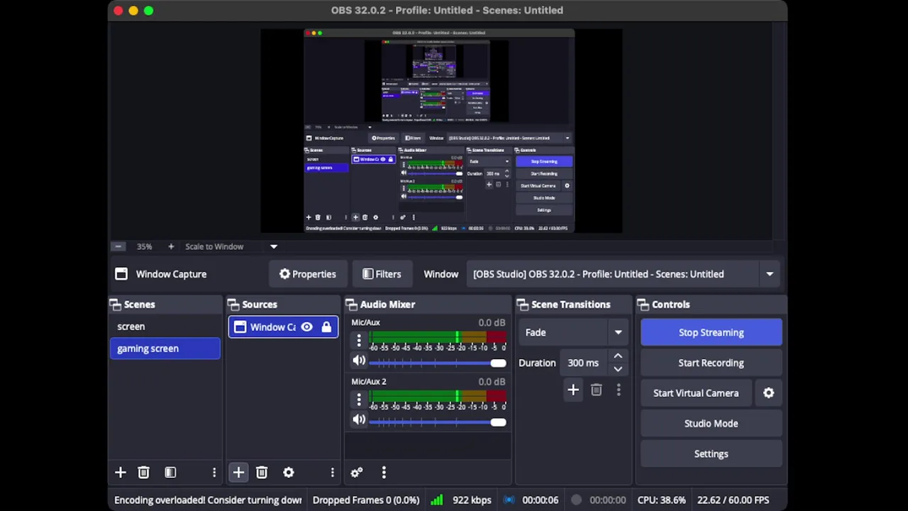Open advanced audio properties gears icon
Screen dimensions: 908x511
pyautogui.click(x=357, y=473)
